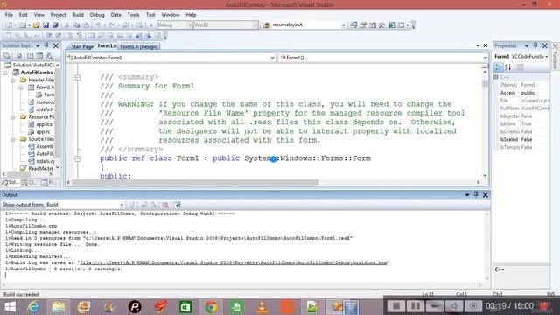Image resolution: width=560 pixels, height=315 pixels.
Task: Open the Build menu
Action: pos(78,15)
